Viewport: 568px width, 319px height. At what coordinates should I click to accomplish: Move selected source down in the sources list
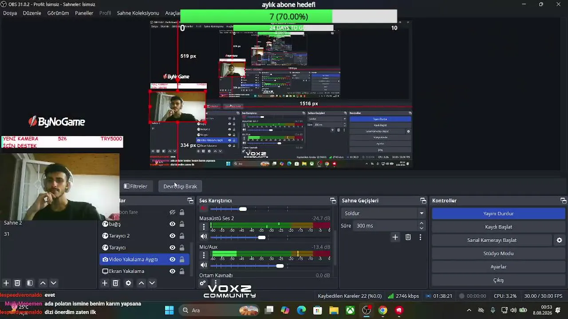click(152, 283)
